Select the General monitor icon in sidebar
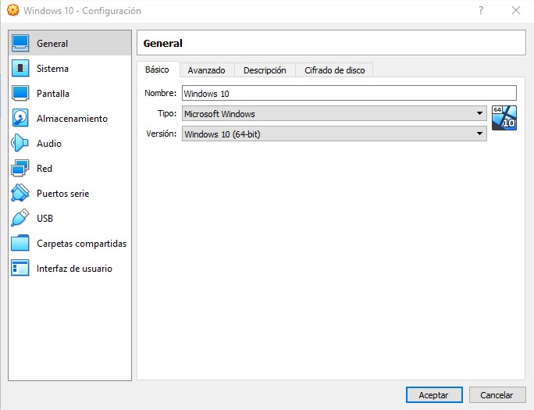This screenshot has height=410, width=534. click(20, 43)
